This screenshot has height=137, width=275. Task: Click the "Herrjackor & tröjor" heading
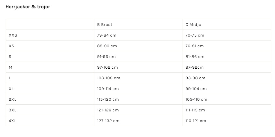[28, 7]
